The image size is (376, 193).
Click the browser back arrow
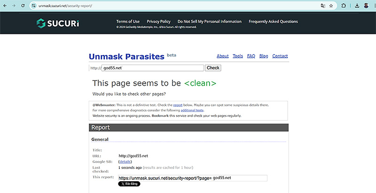[5, 6]
